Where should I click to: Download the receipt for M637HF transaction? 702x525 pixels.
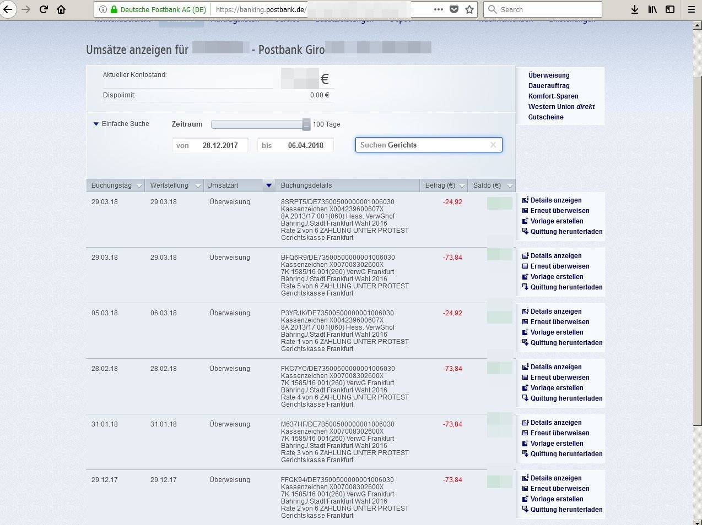pyautogui.click(x=562, y=454)
